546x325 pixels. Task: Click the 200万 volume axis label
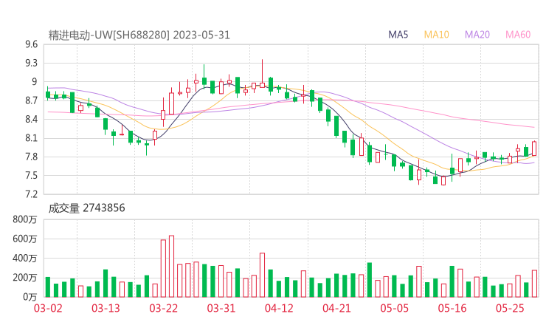(x=25, y=278)
